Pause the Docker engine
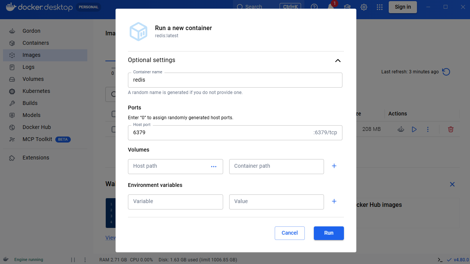The height and width of the screenshot is (264, 470). 73,260
